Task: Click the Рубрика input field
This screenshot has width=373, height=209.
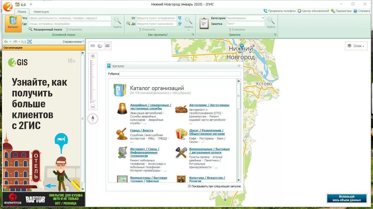Action: click(180, 74)
